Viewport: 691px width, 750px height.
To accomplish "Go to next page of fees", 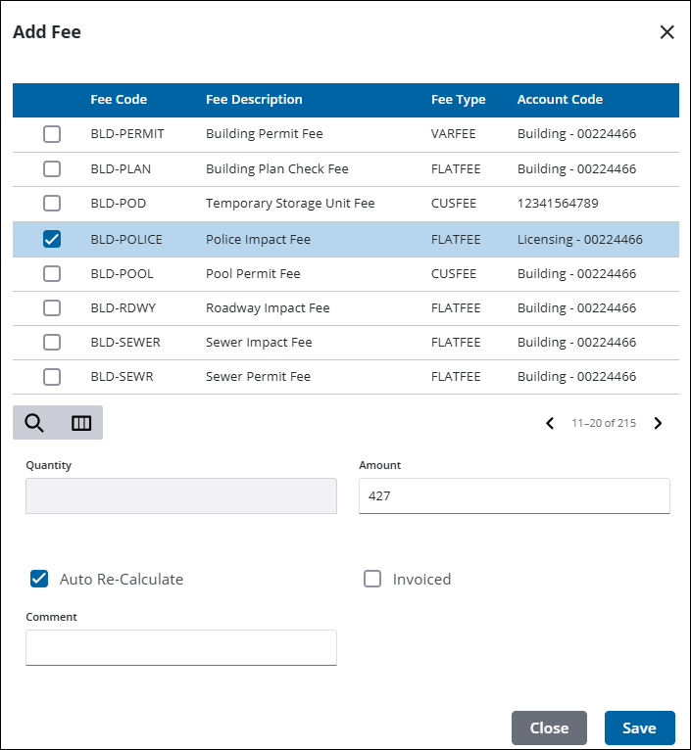I will pos(658,423).
